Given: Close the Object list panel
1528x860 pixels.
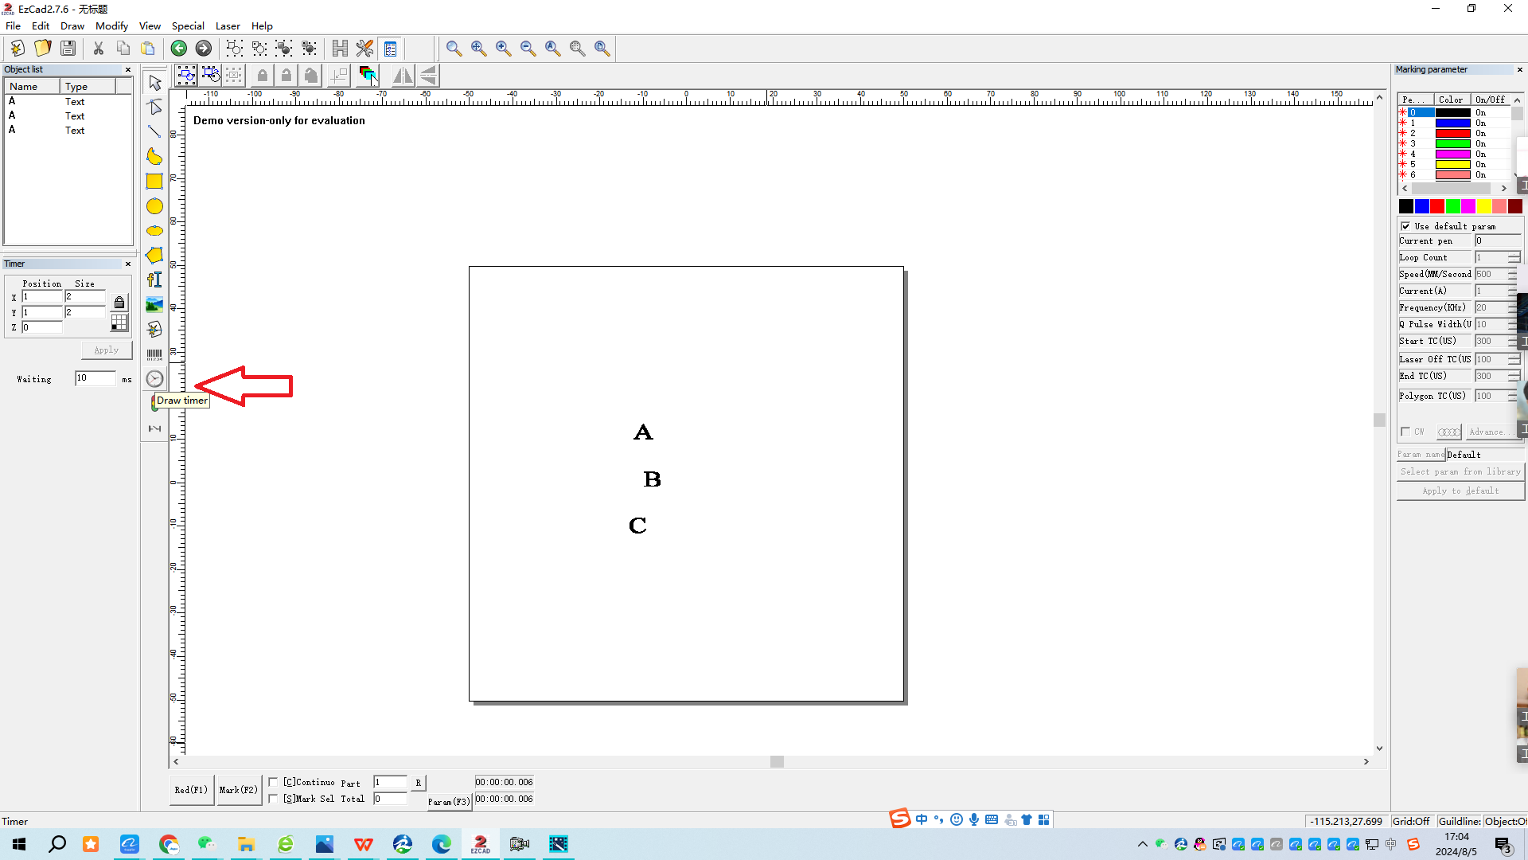Looking at the screenshot, I should coord(127,69).
